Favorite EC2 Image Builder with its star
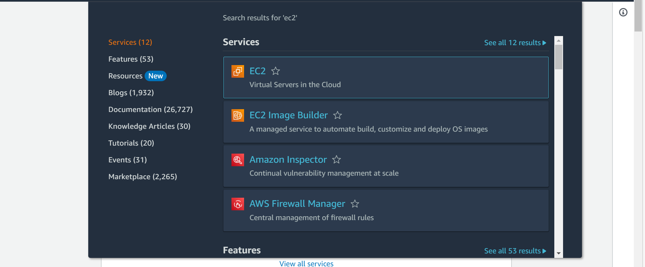 click(x=338, y=115)
